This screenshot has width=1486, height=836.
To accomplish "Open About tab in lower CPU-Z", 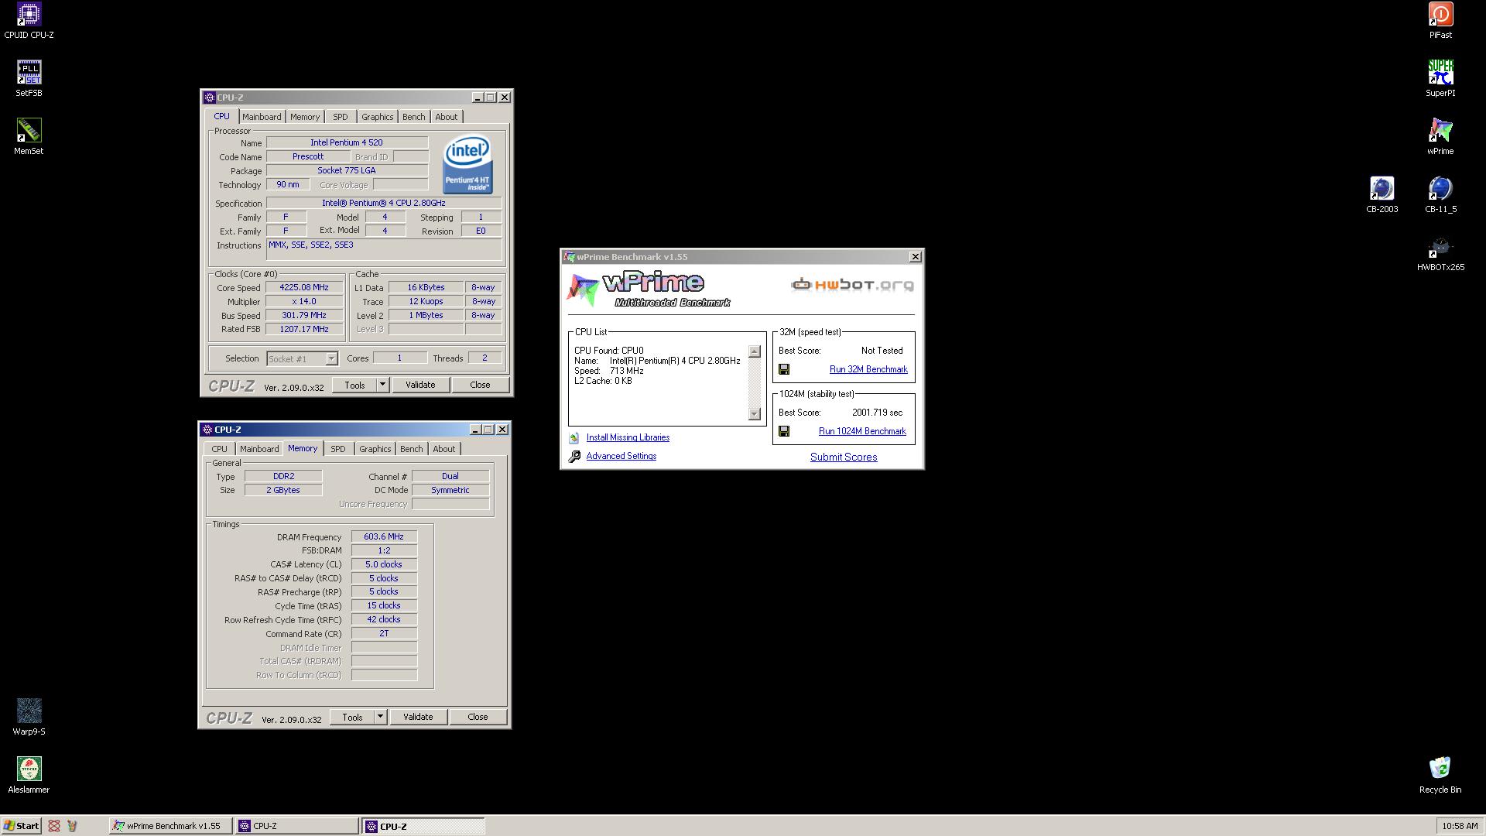I will (x=444, y=449).
